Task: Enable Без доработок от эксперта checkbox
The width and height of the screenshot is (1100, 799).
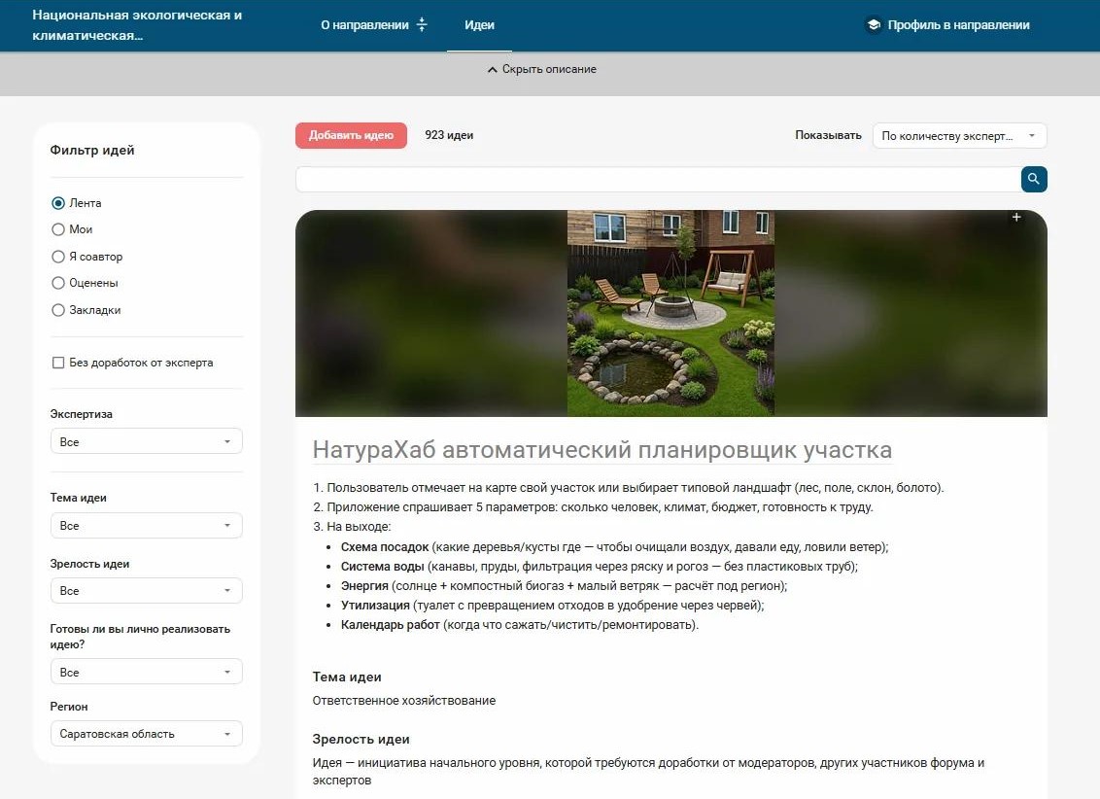Action: click(x=58, y=363)
